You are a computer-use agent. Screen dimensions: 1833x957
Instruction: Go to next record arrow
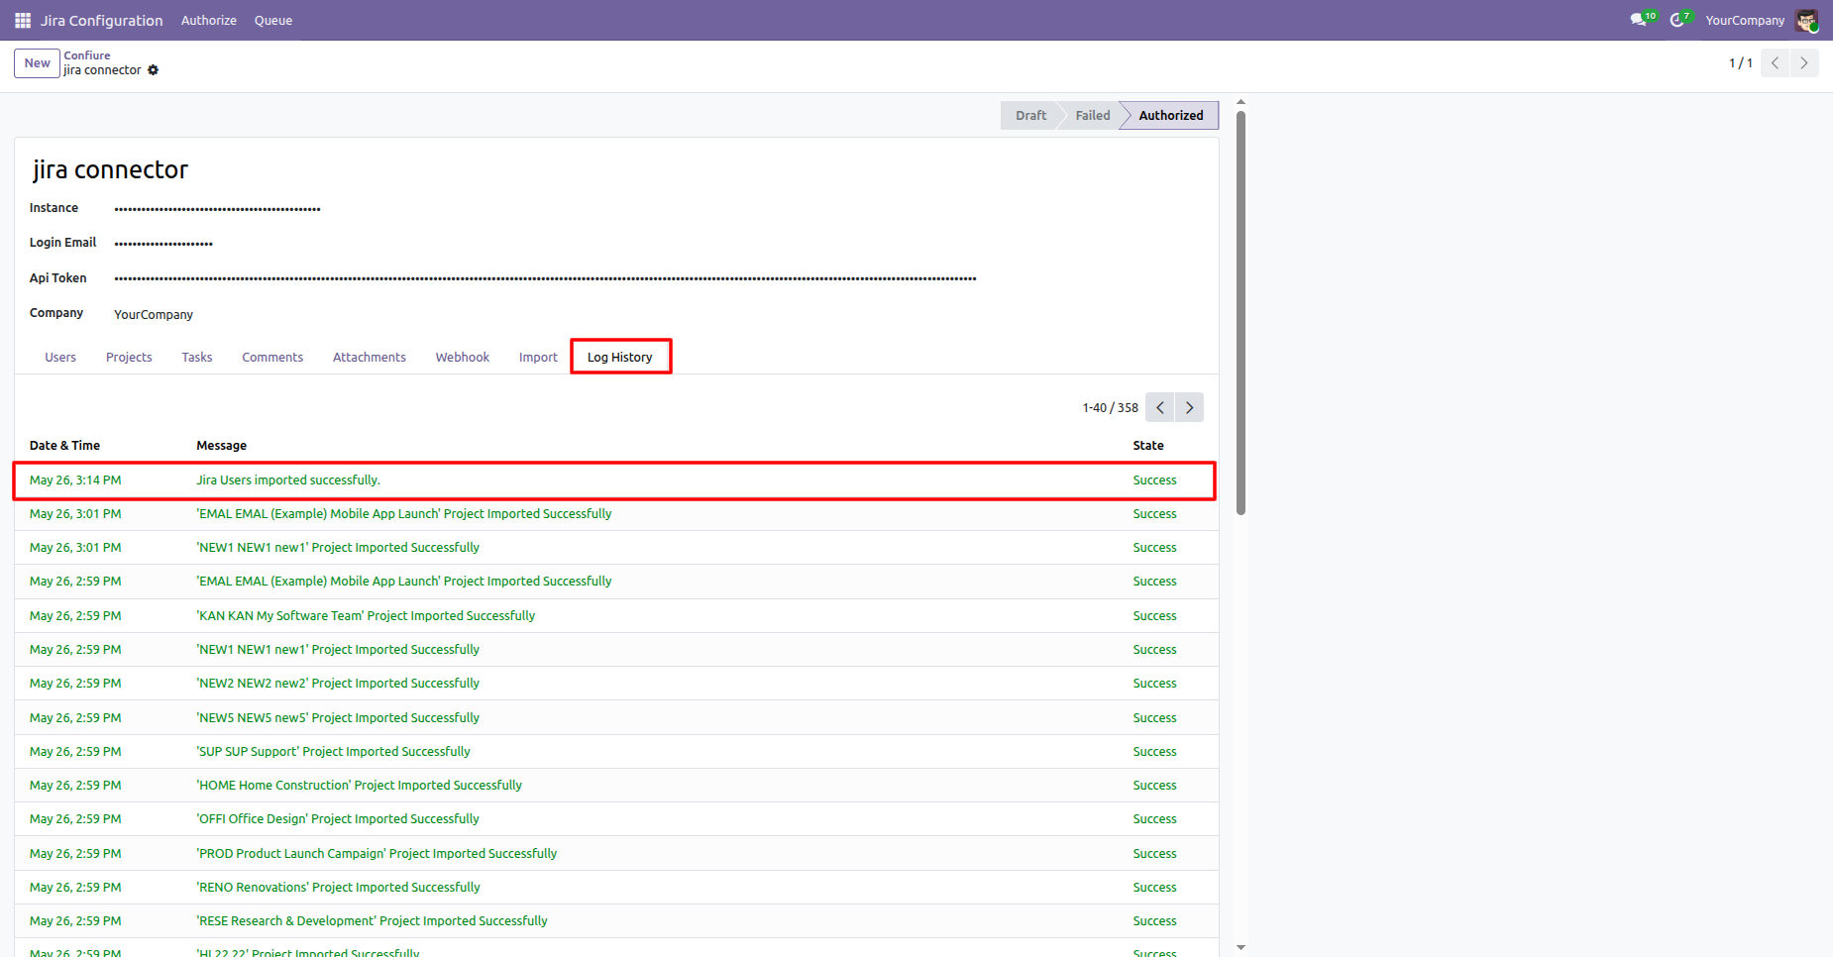coord(1804,63)
